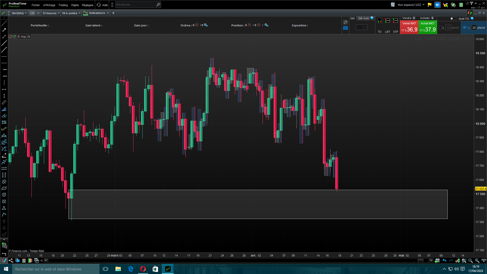Click the Indicateurs chart icon
Image resolution: width=487 pixels, height=274 pixels.
tap(85, 13)
